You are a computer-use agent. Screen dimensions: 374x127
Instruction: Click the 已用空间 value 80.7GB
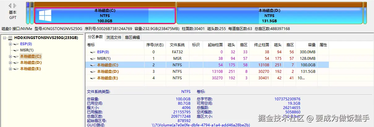pos(183,103)
